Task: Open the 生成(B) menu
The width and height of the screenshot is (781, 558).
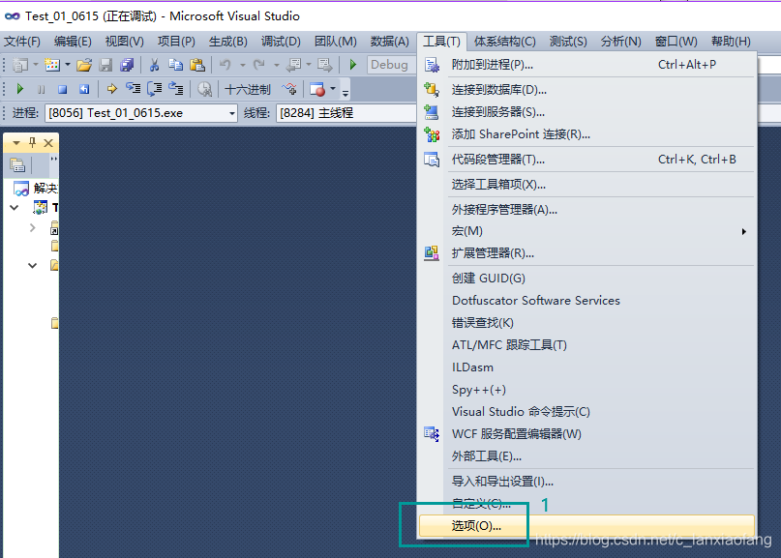Action: [x=228, y=42]
